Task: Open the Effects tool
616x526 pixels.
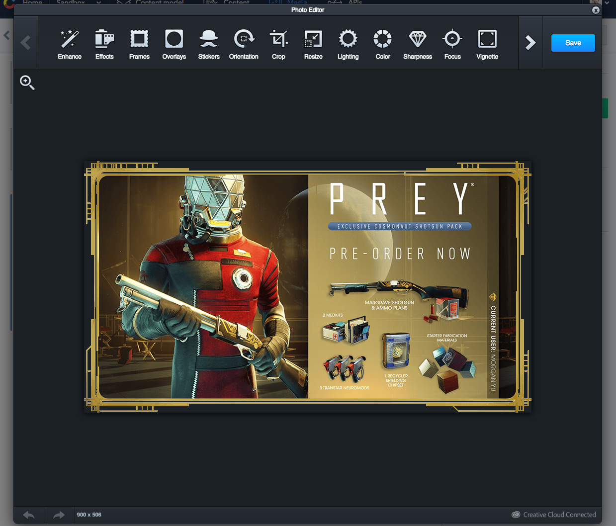Action: [104, 45]
